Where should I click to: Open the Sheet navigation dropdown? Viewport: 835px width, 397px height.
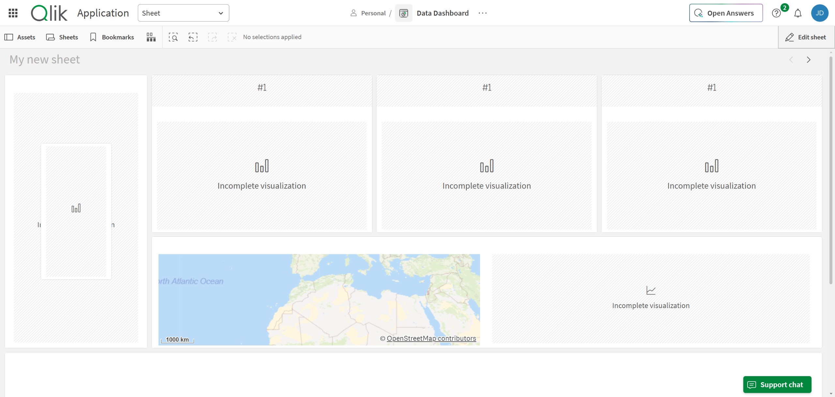point(183,13)
